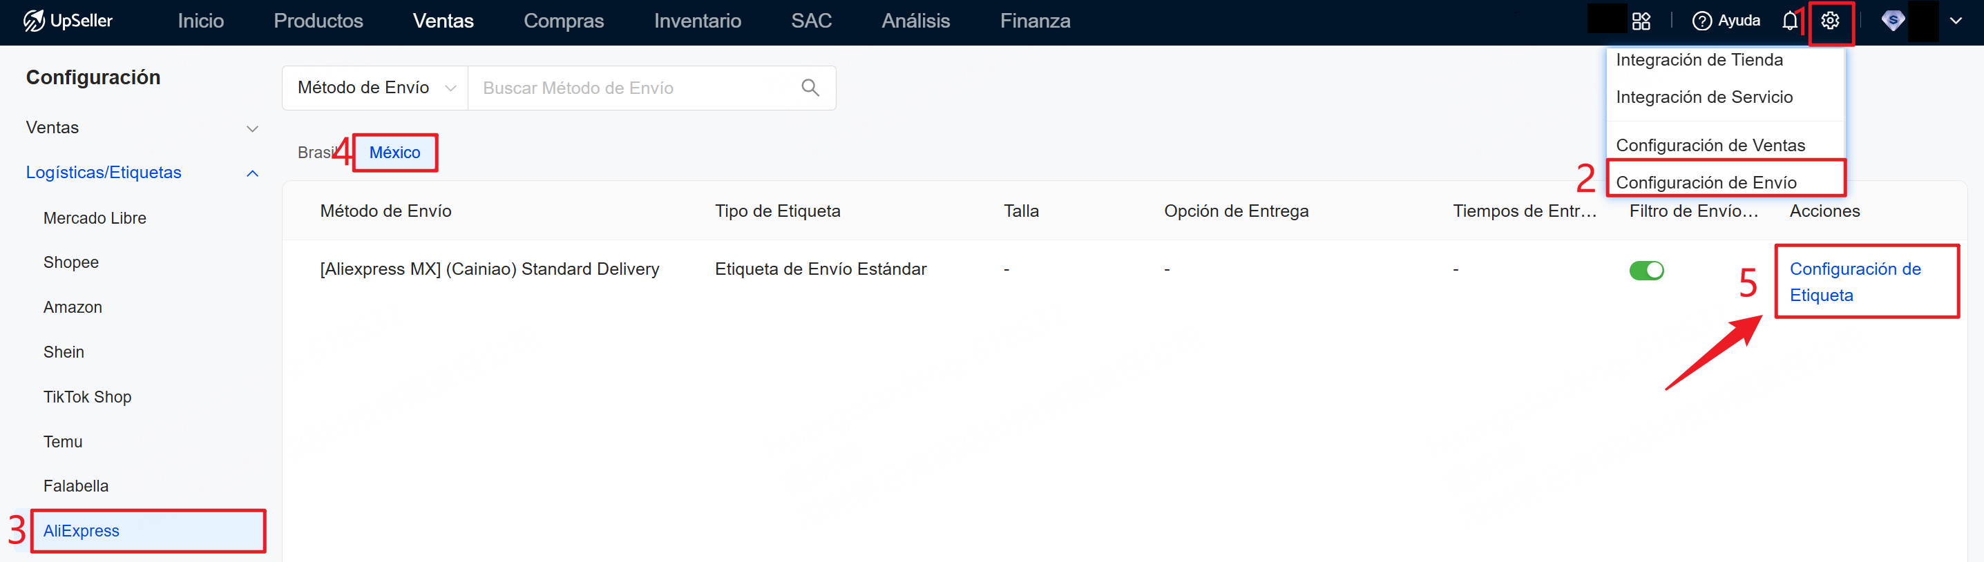Open Temu in sidebar

(62, 441)
